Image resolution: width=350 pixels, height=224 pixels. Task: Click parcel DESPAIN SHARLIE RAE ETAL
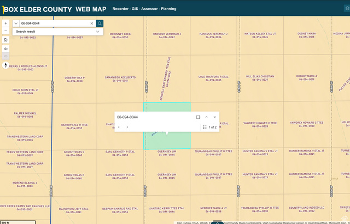pyautogui.click(x=120, y=210)
